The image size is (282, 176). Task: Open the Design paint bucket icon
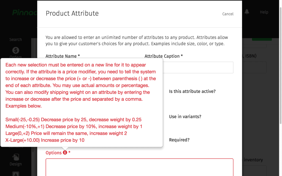[x=16, y=157]
